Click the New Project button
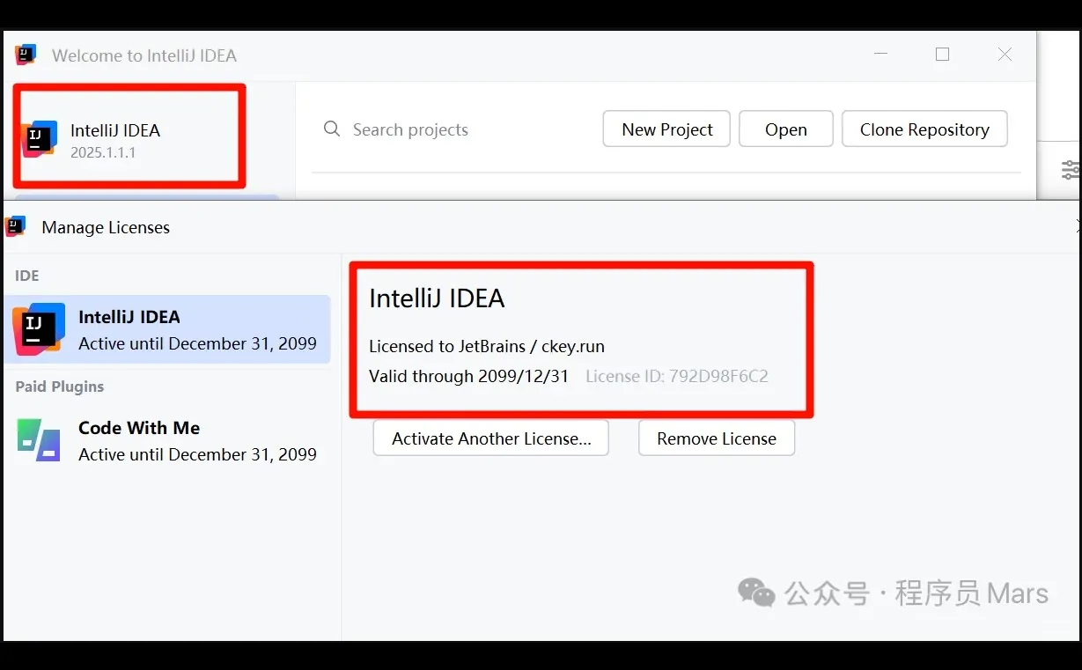Image resolution: width=1082 pixels, height=670 pixels. (666, 129)
